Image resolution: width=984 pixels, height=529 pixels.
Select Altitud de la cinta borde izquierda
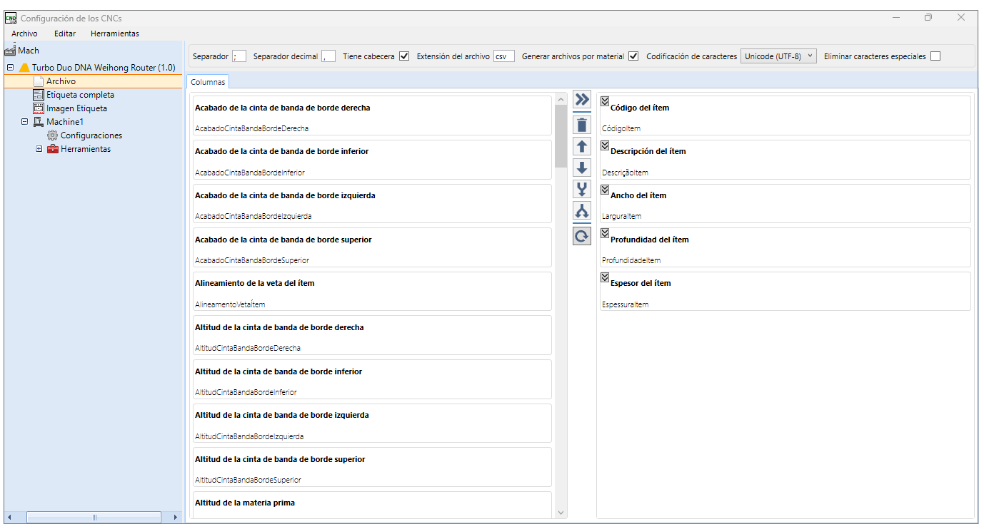pyautogui.click(x=372, y=423)
